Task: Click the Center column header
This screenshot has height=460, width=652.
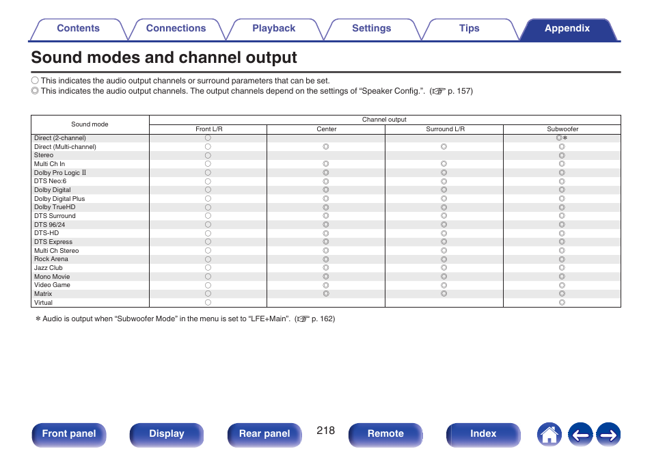Action: coord(327,129)
